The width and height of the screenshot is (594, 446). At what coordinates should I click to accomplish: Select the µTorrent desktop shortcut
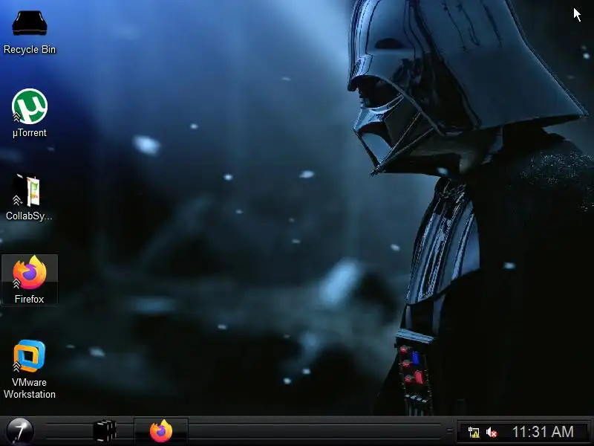(30, 113)
